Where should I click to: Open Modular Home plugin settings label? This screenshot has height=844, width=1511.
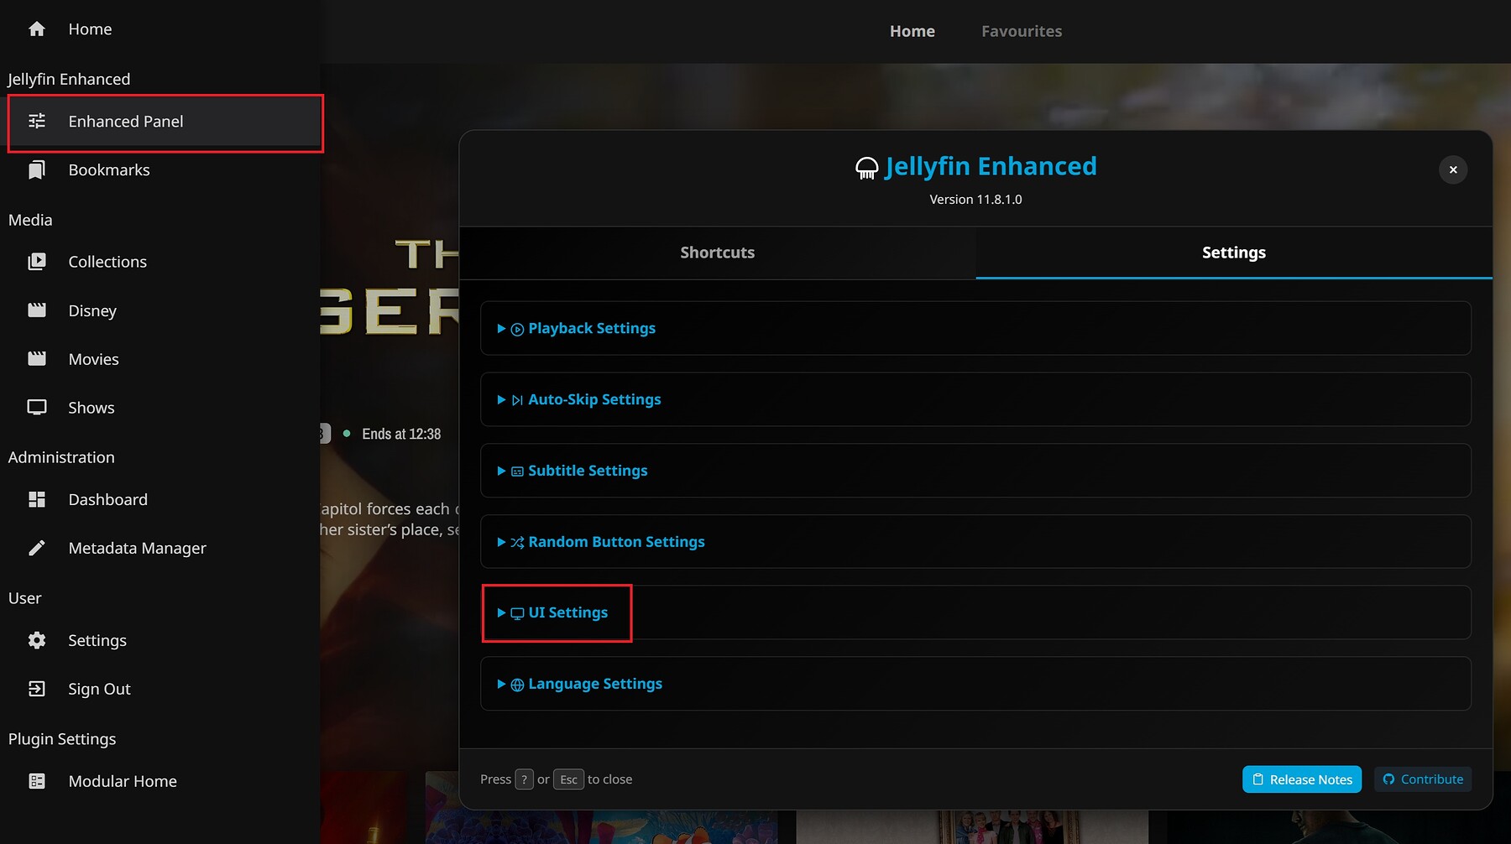click(123, 782)
